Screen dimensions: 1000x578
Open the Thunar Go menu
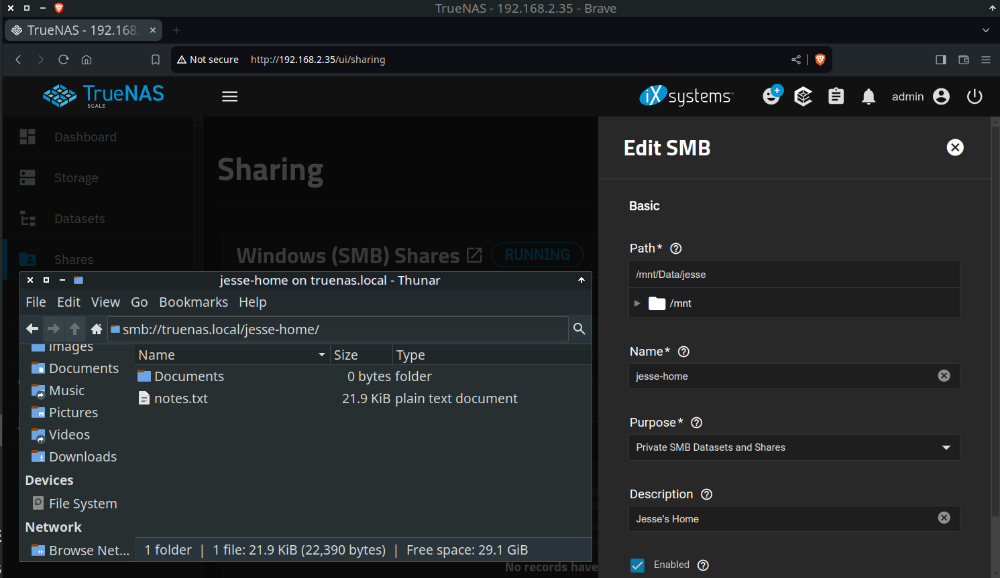[x=140, y=302]
